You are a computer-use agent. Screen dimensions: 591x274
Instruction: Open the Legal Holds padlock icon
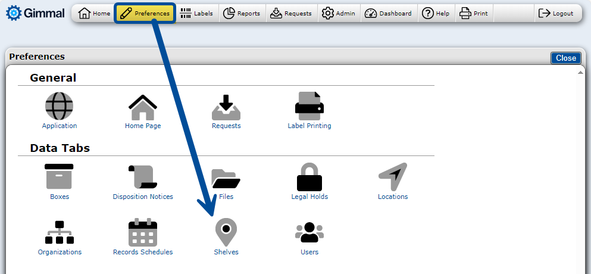(x=309, y=177)
